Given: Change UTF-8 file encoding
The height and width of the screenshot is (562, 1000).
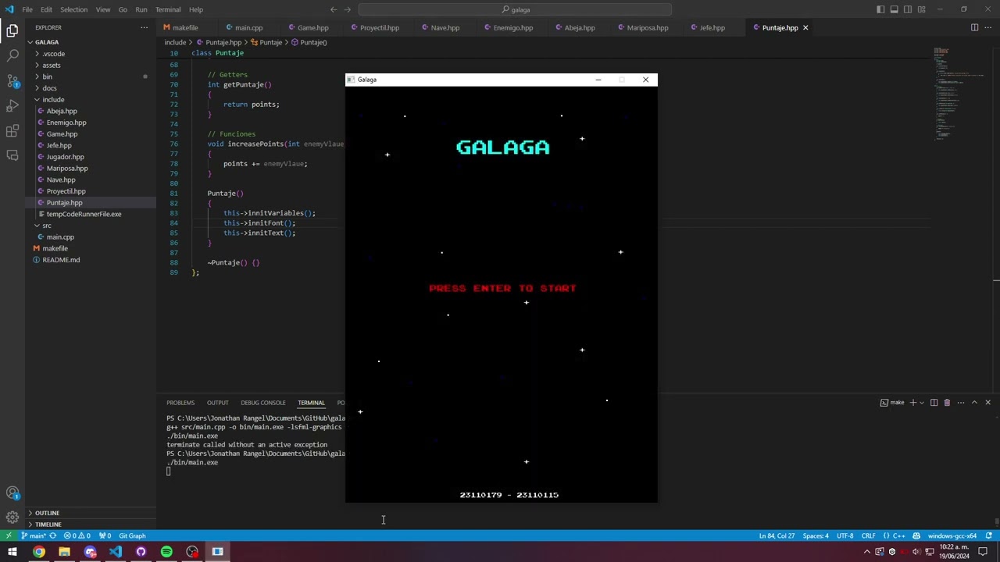Looking at the screenshot, I should (x=845, y=535).
